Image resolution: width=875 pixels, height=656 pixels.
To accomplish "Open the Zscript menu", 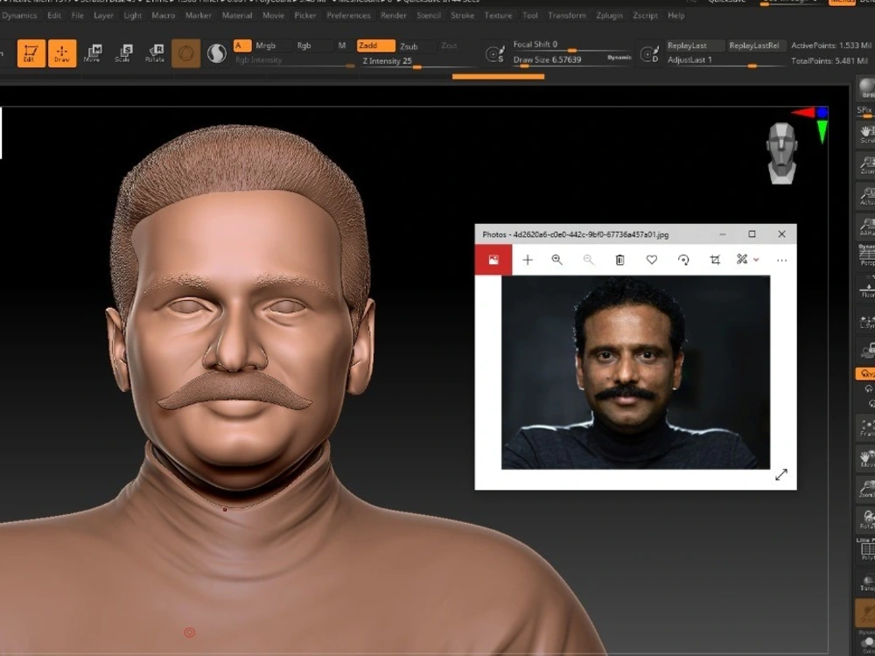I will pos(645,16).
